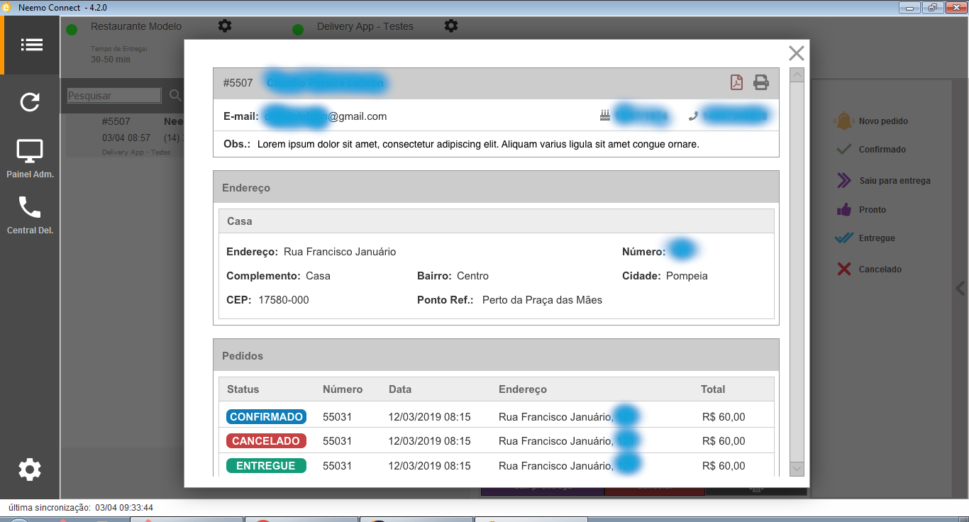This screenshot has height=522, width=969.
Task: Click the Lorem ipsum observation text
Action: pyautogui.click(x=478, y=144)
